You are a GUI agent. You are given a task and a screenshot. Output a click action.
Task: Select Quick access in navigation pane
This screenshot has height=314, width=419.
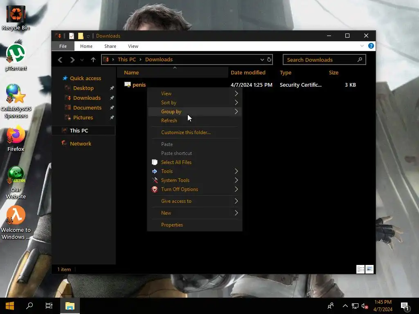pyautogui.click(x=85, y=78)
